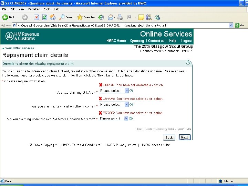Click the Forward arrow icon in the toolbar
This screenshot has height=186, width=248.
click(x=25, y=17)
